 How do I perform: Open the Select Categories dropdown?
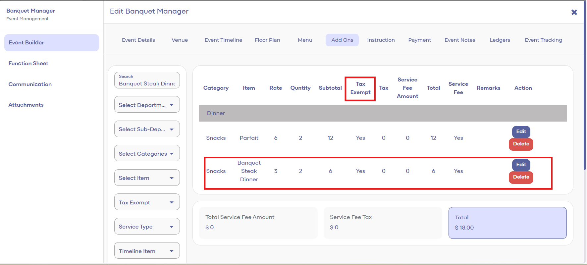coord(147,153)
